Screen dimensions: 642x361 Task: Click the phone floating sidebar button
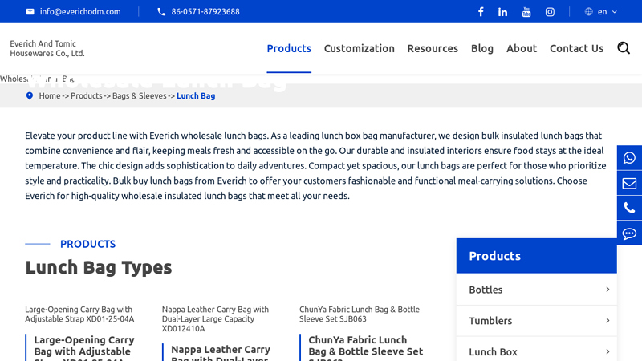(629, 209)
